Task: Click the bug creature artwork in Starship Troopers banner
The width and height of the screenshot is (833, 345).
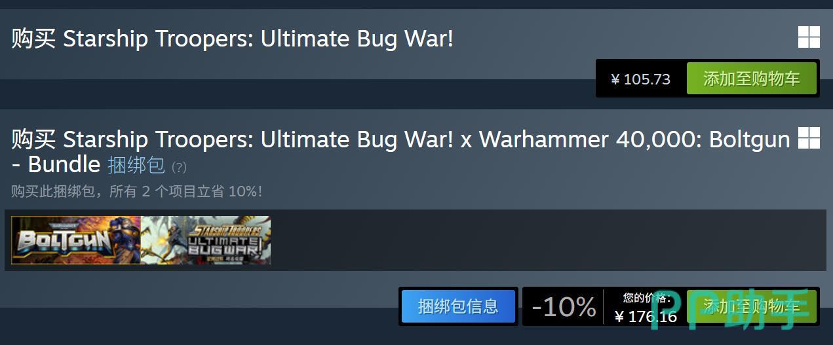Action: click(164, 239)
